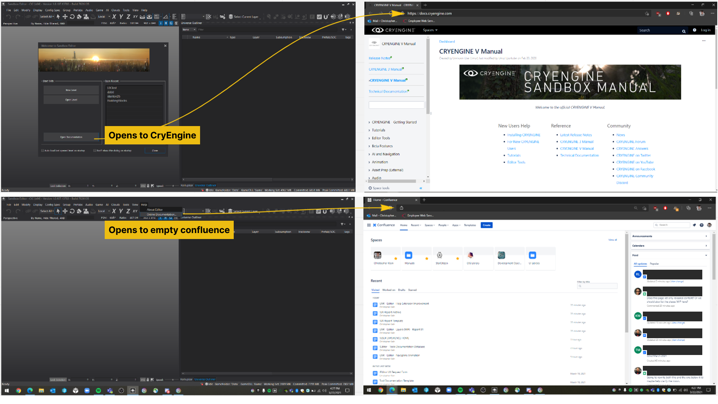The height and width of the screenshot is (404, 718).
Task: Click Spotify icon in right Windows taskbar
Action: pyautogui.click(x=460, y=390)
